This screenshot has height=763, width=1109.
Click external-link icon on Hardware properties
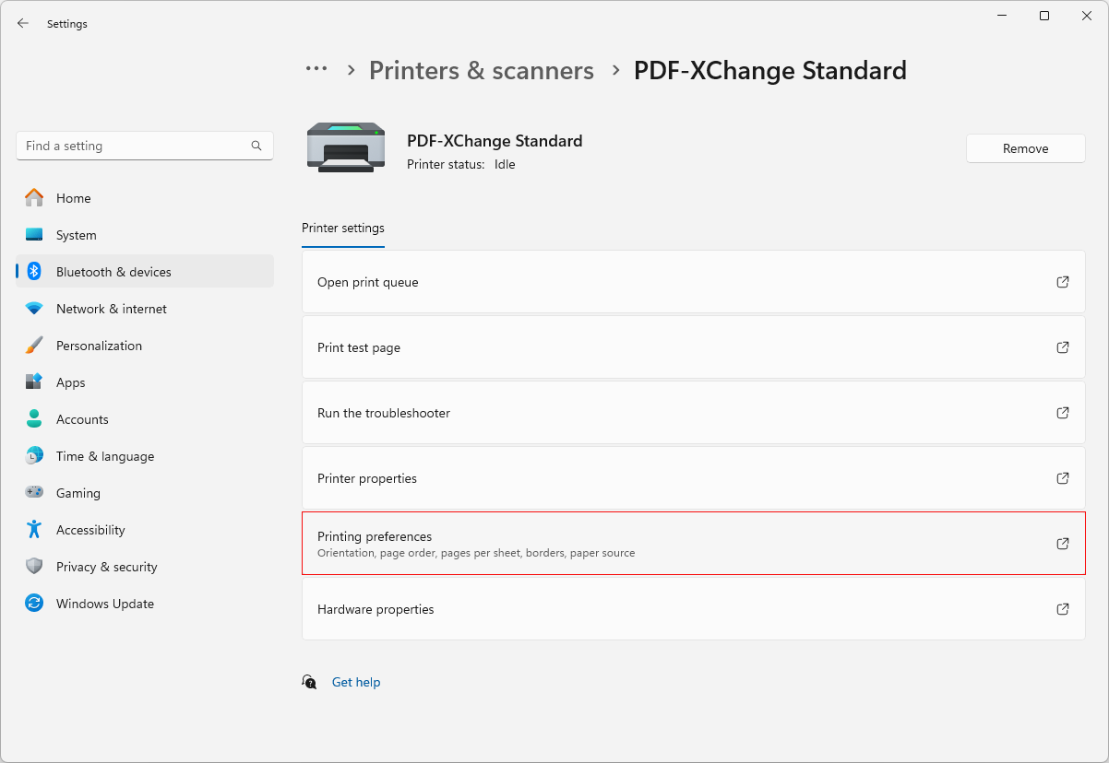(x=1063, y=609)
